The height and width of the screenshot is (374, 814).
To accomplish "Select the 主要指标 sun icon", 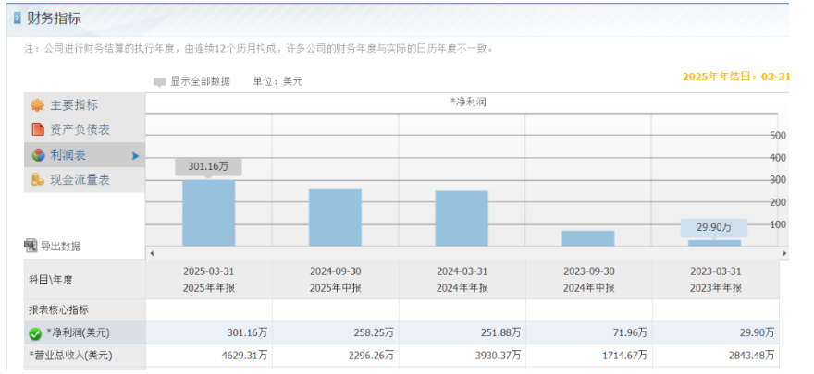I will coord(38,105).
